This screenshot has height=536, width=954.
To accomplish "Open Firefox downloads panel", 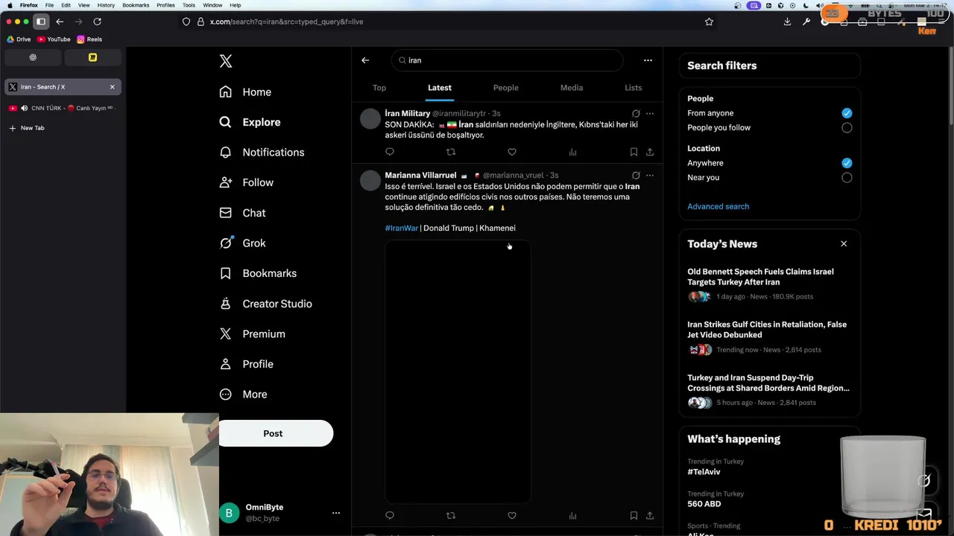I will [x=787, y=22].
